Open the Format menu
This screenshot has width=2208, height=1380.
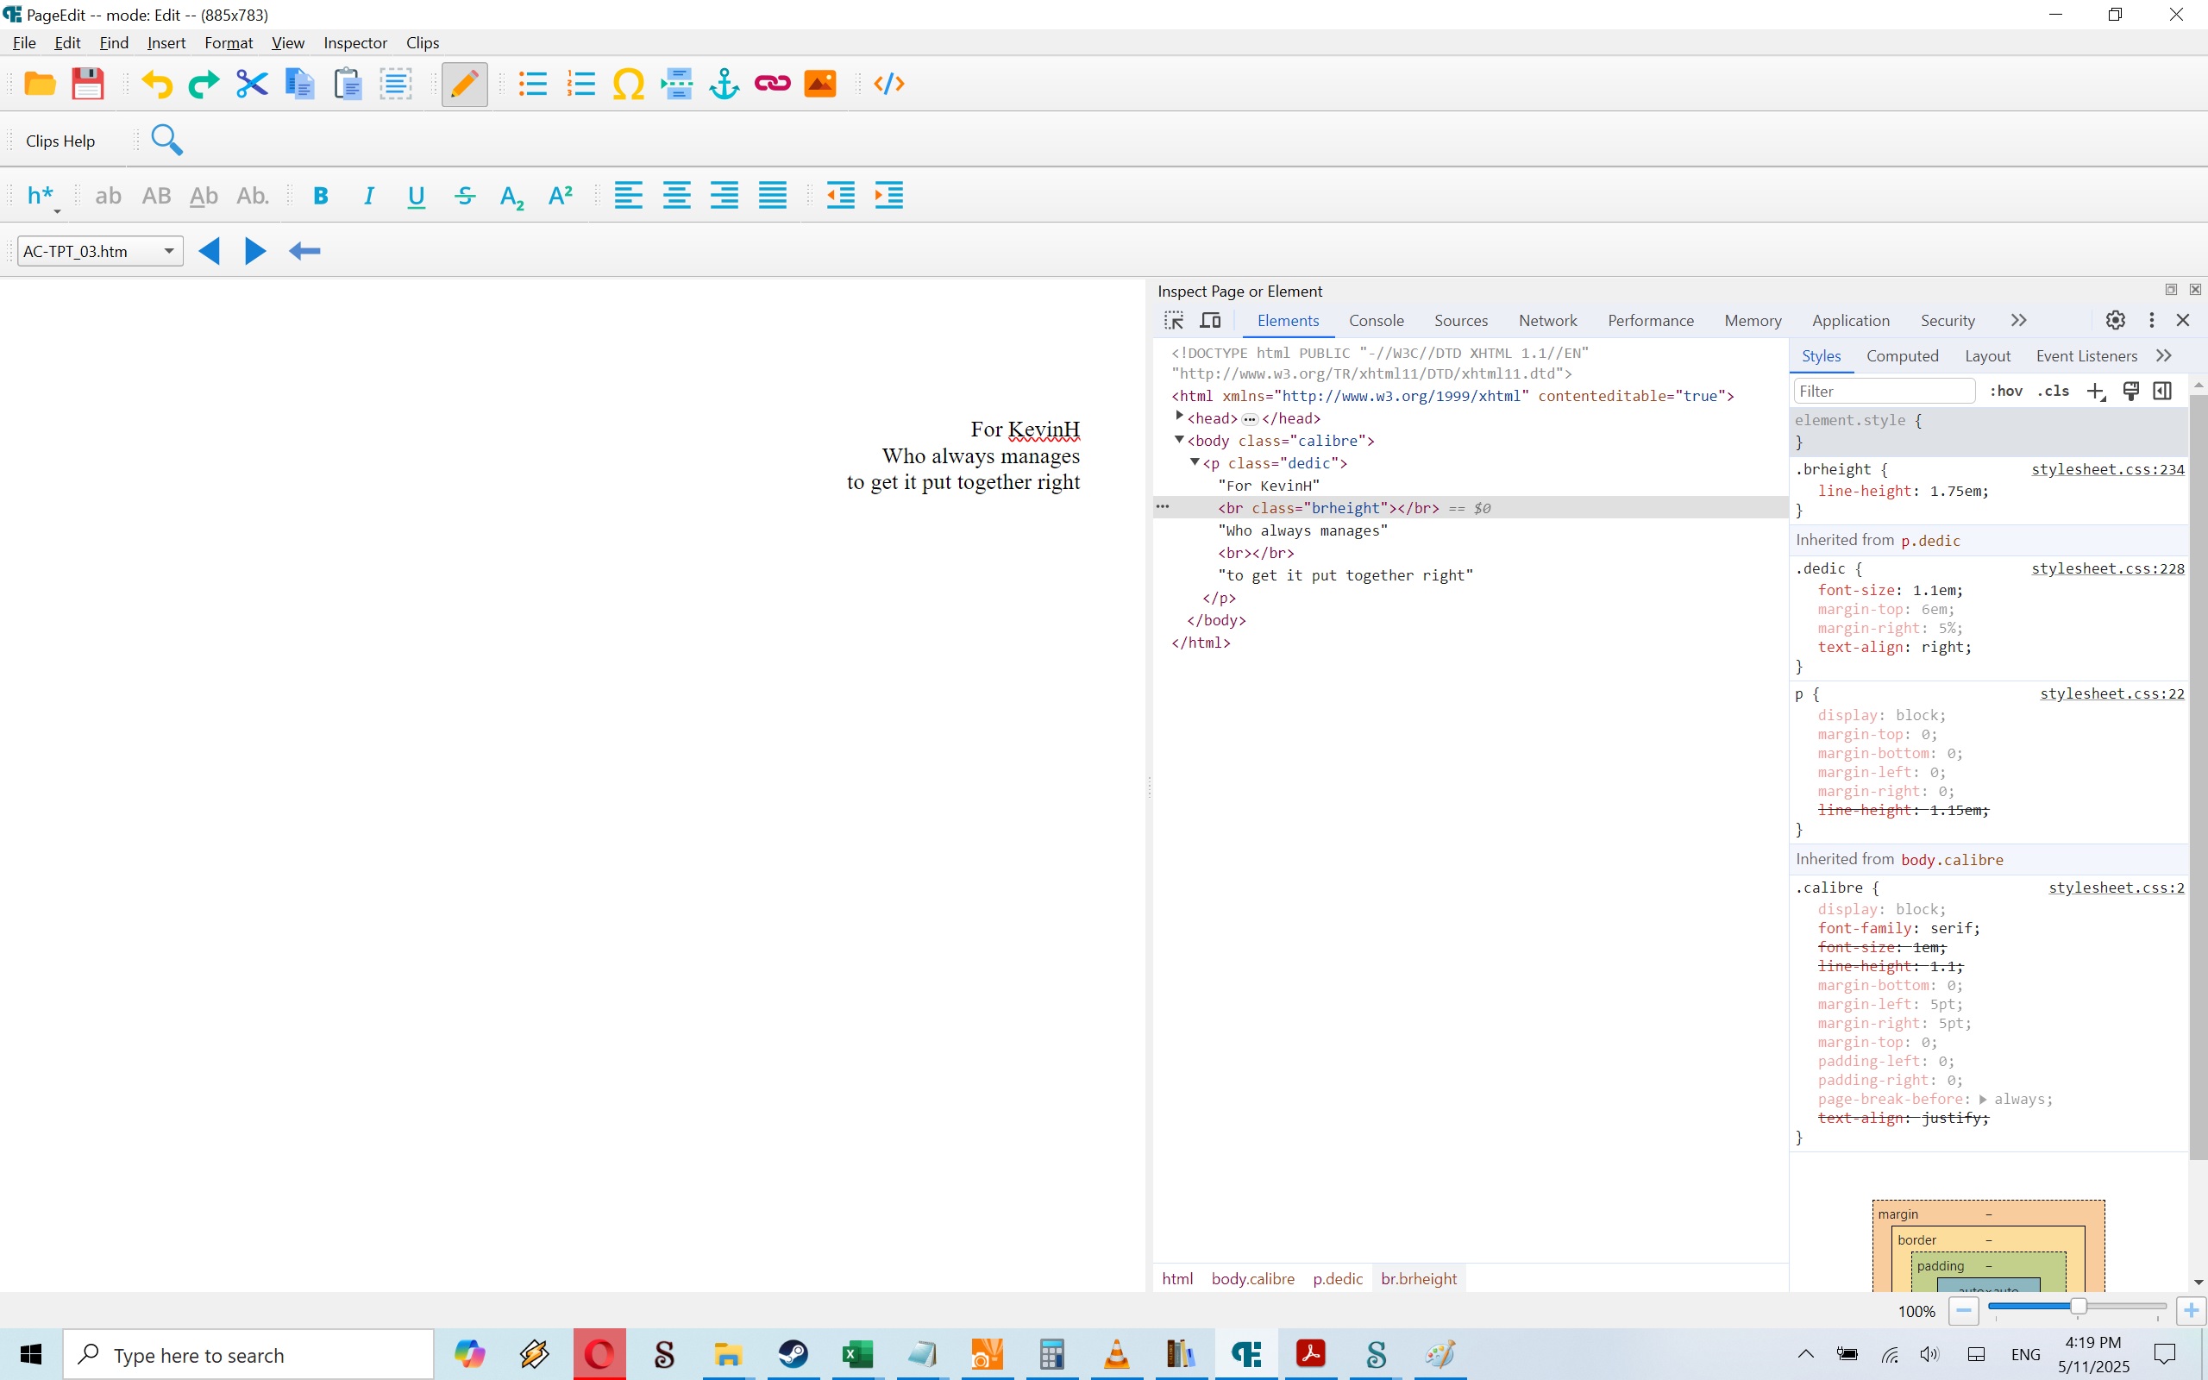point(228,43)
